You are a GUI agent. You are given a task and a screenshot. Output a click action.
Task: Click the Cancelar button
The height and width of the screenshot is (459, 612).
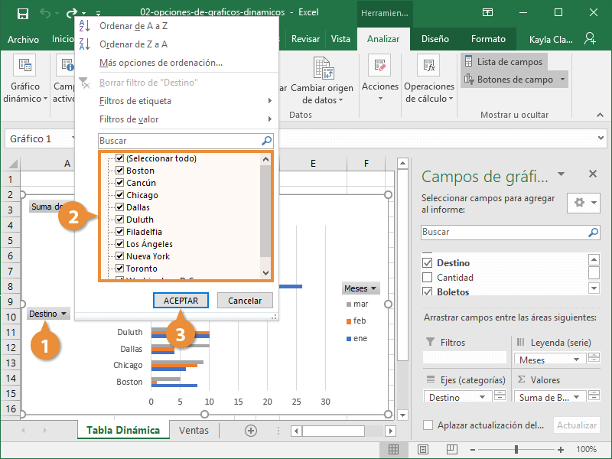(245, 301)
